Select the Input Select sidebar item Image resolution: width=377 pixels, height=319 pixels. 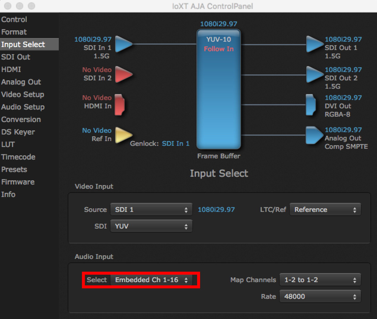29,44
